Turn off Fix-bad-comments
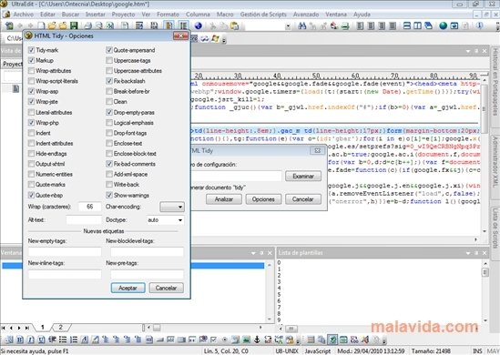Viewport: 500px width, 355px height. tap(109, 164)
